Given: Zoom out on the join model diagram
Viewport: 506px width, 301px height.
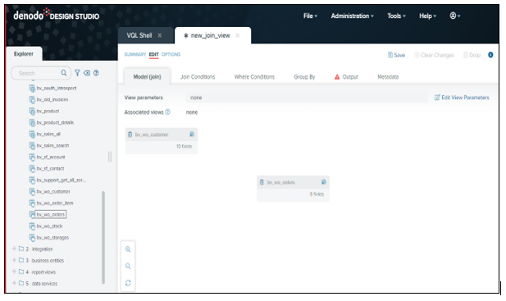Looking at the screenshot, I should point(128,267).
